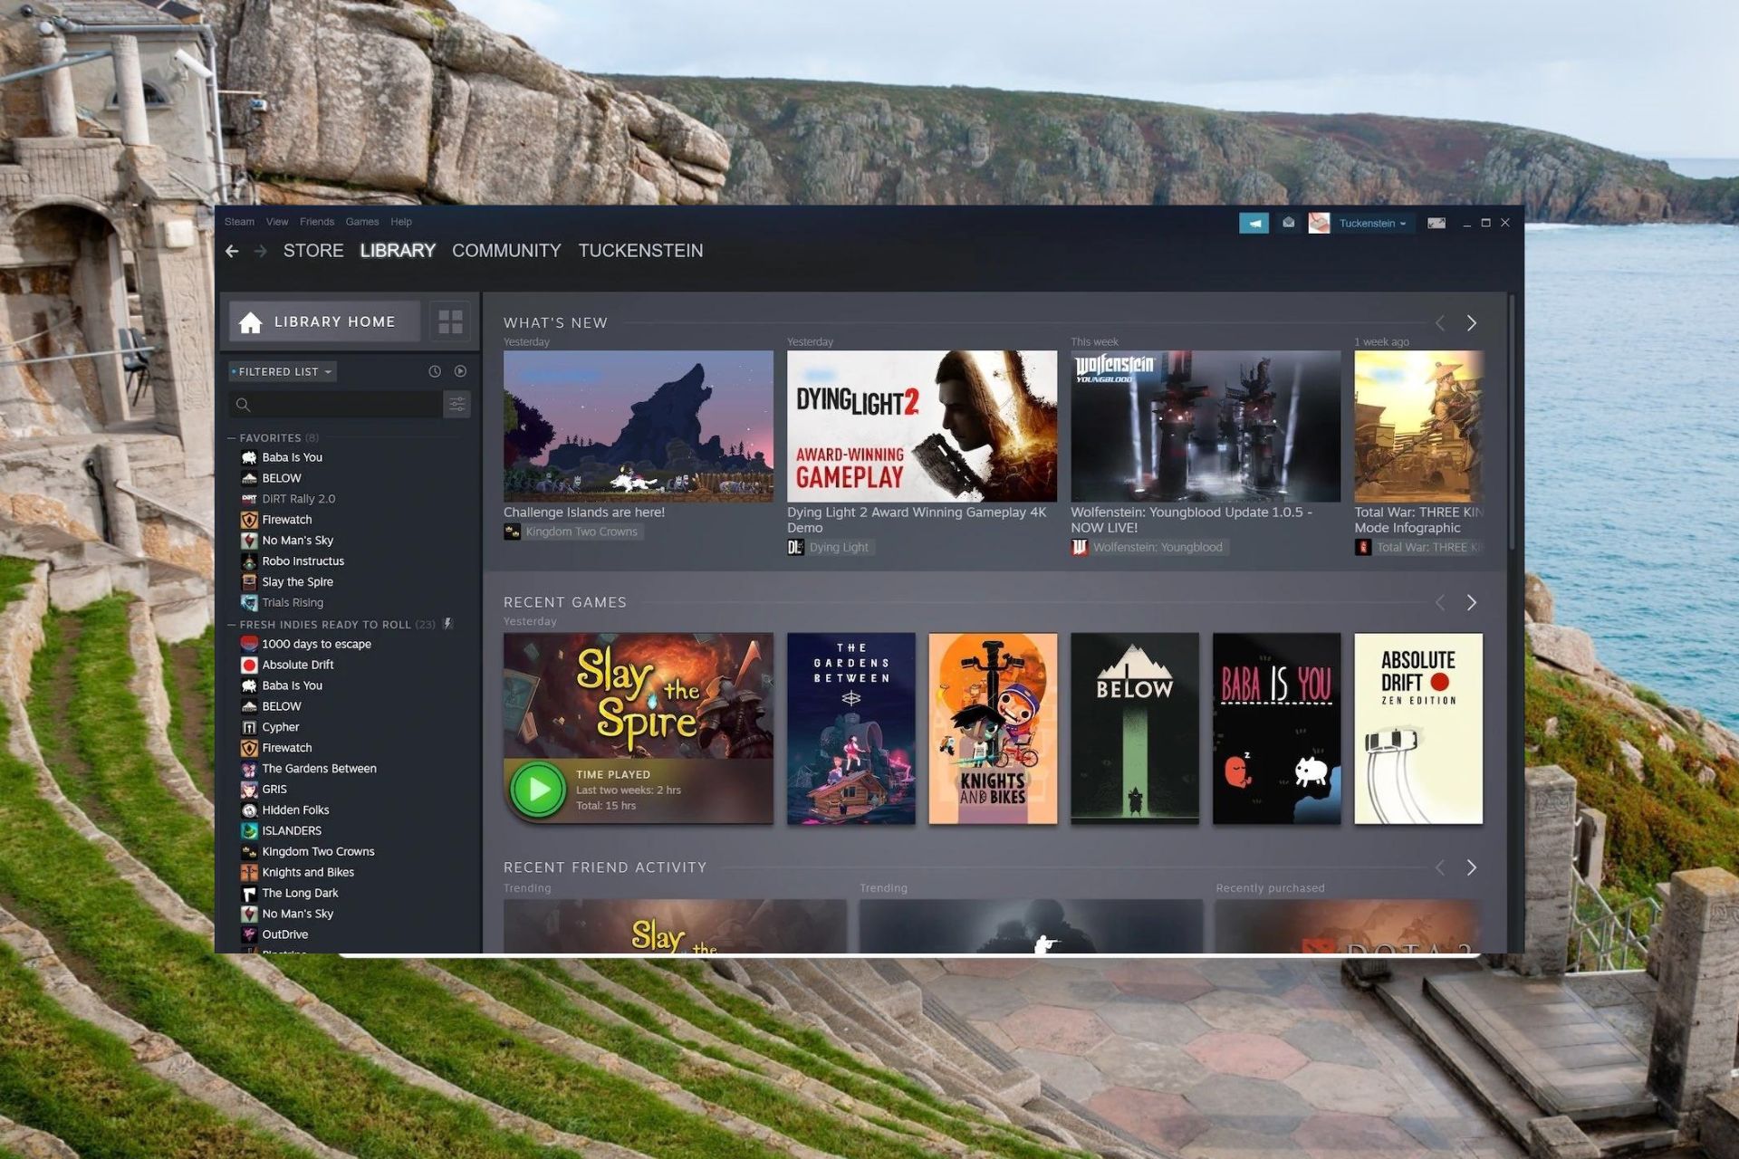Toggle the grid view layout button
The width and height of the screenshot is (1739, 1159).
click(x=449, y=321)
